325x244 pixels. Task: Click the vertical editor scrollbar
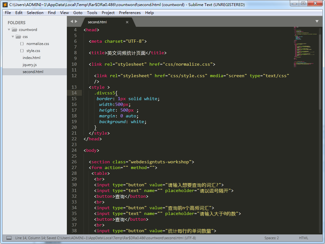(x=320, y=72)
